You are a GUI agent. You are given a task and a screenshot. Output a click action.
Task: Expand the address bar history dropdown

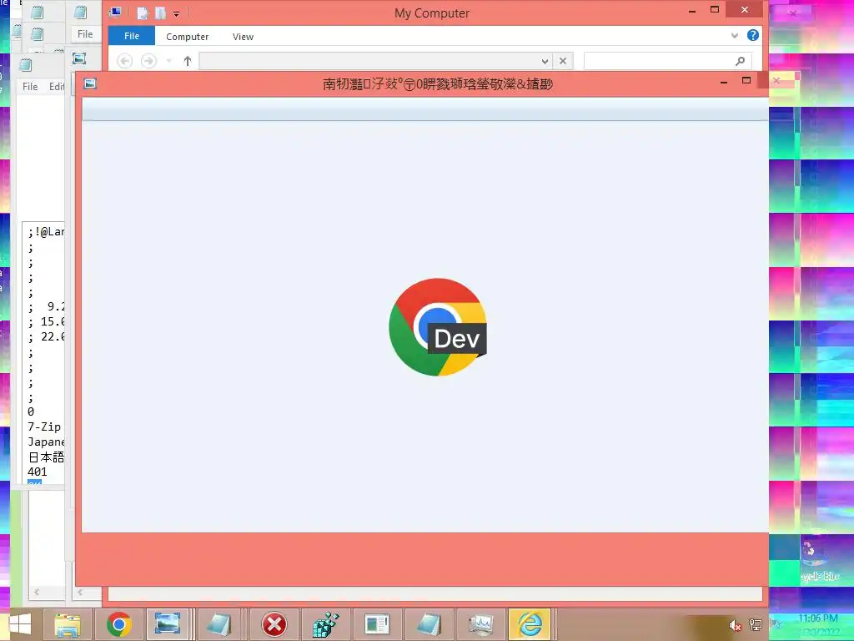coord(545,61)
